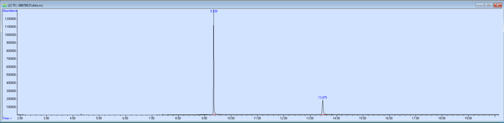The image size is (504, 123).
Task: Click the 8.00 time axis label
Action: coord(178,118)
